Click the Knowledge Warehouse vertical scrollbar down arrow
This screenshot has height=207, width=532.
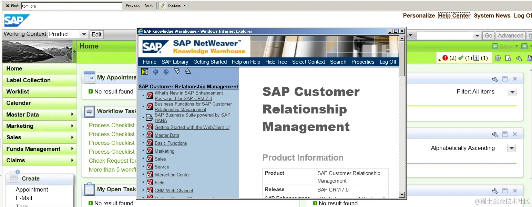(x=402, y=195)
